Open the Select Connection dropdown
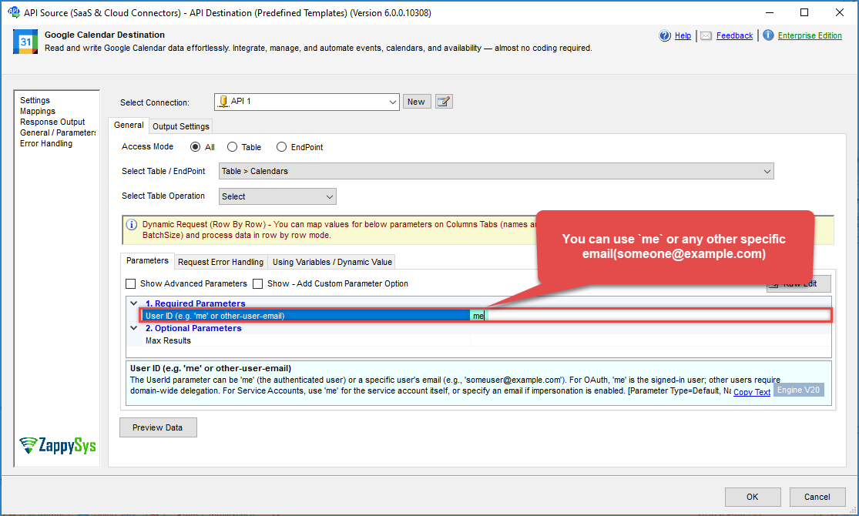This screenshot has width=859, height=516. click(393, 102)
